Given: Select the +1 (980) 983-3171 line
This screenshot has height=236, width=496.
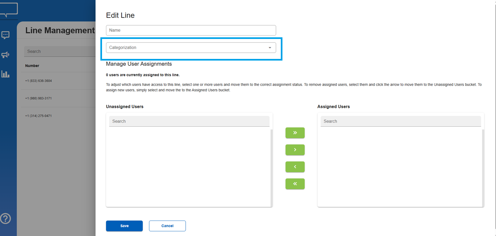Looking at the screenshot, I should (x=38, y=99).
